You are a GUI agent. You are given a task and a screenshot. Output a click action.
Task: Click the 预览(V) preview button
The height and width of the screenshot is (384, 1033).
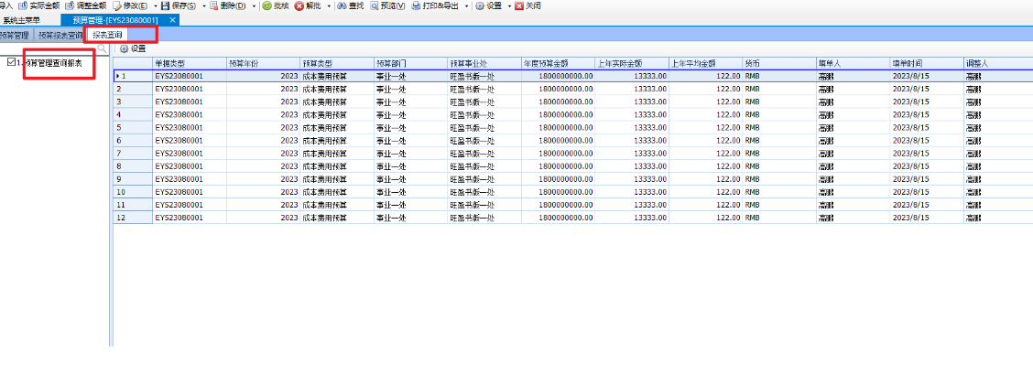coord(387,5)
